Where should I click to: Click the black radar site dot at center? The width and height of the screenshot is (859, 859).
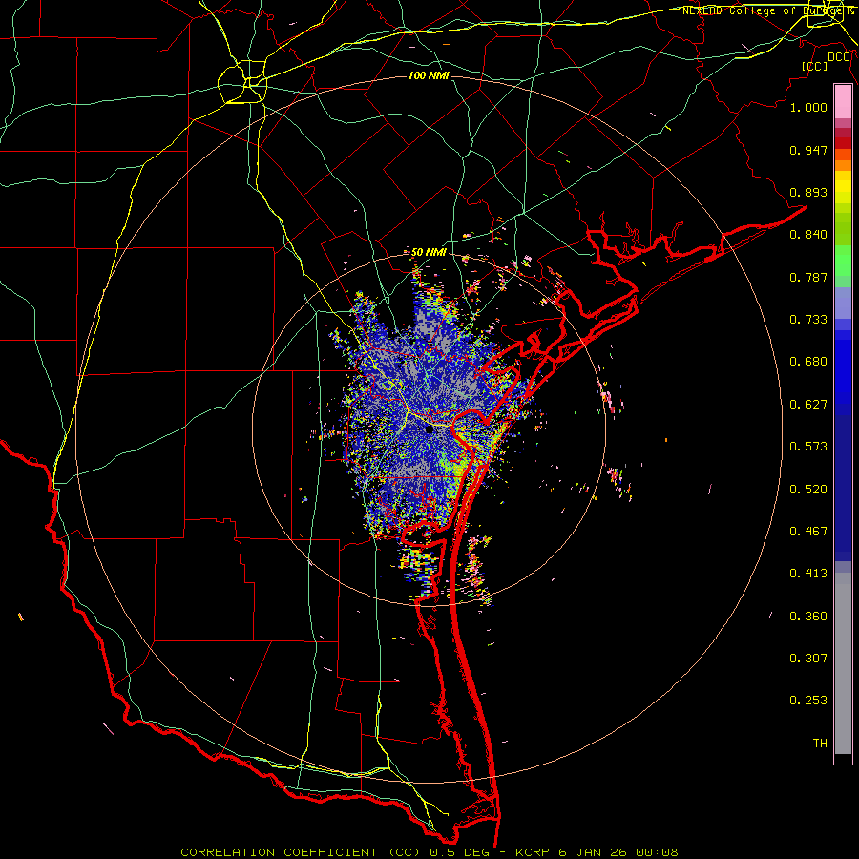tap(429, 429)
